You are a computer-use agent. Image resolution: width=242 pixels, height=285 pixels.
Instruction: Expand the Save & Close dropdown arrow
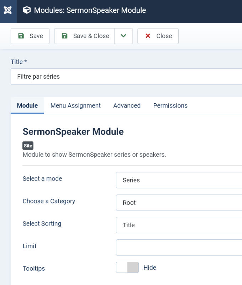click(123, 36)
